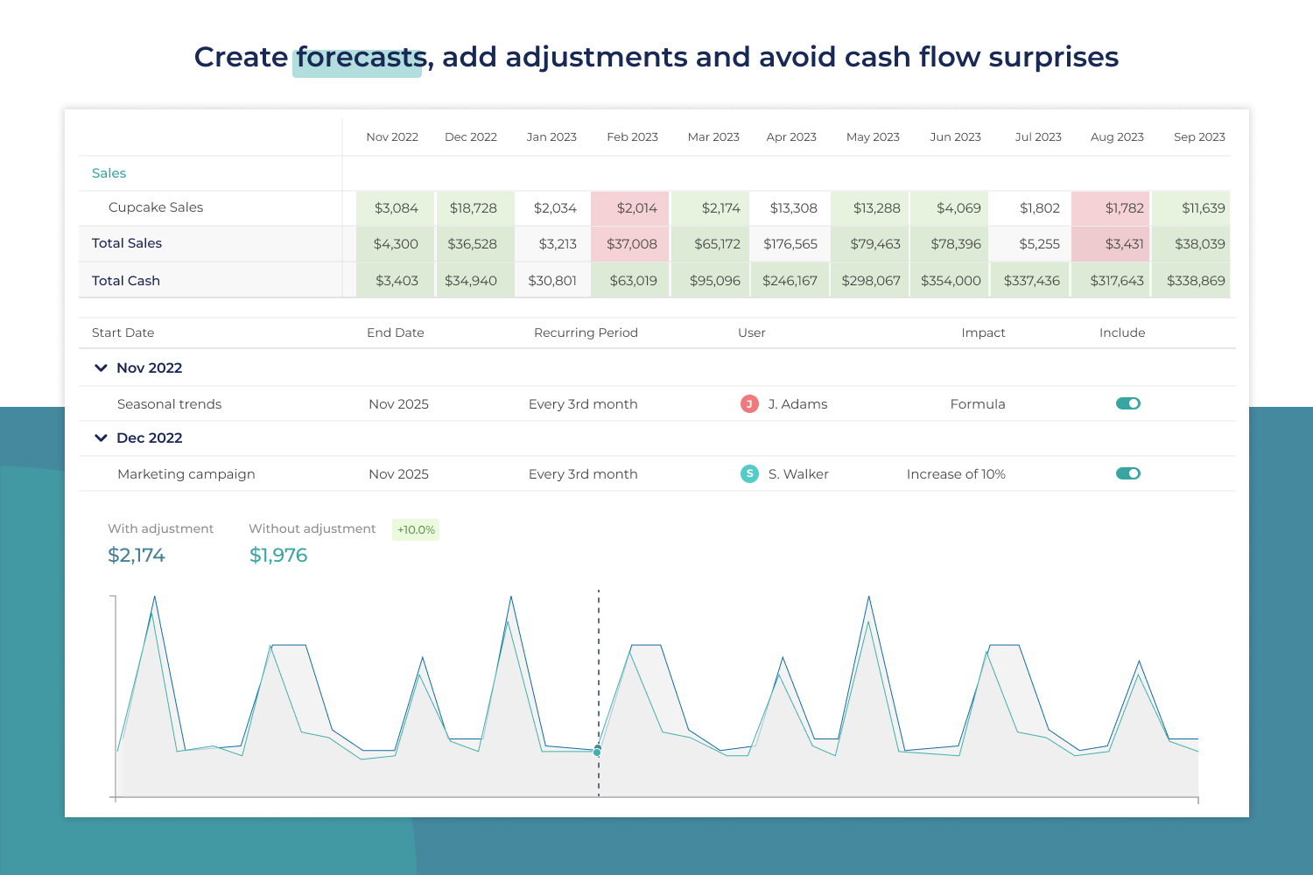Click the Include column header

(x=1122, y=332)
